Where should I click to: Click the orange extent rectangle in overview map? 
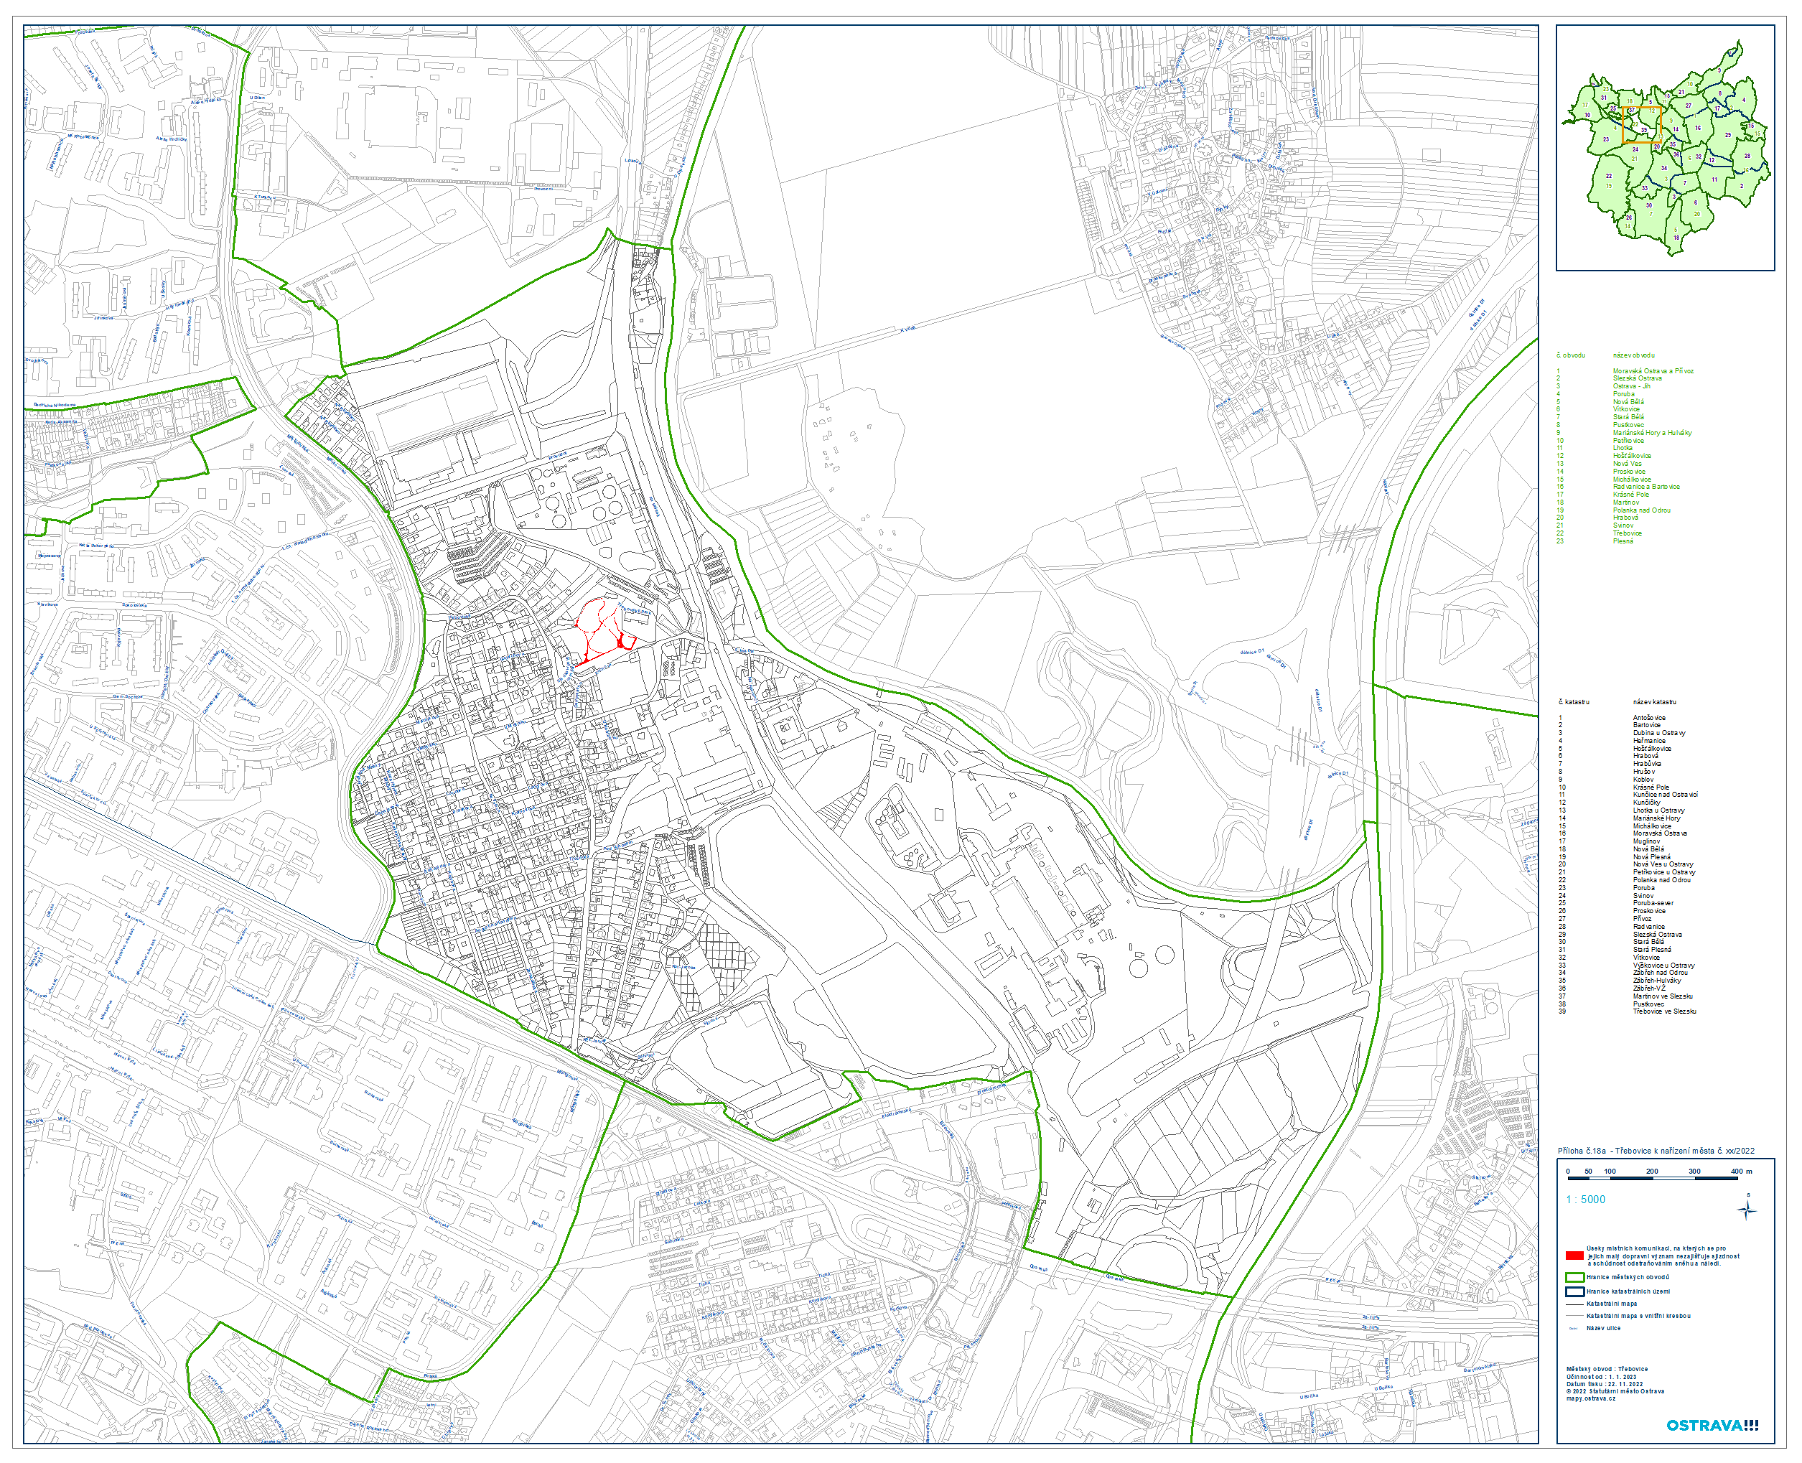point(1642,126)
